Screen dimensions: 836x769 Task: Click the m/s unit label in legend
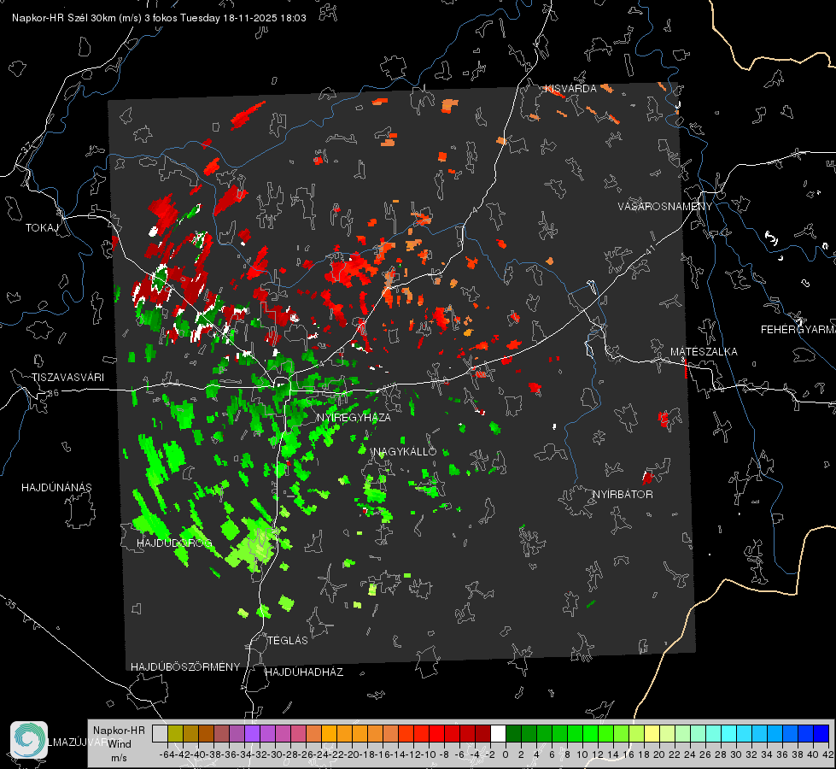[119, 758]
